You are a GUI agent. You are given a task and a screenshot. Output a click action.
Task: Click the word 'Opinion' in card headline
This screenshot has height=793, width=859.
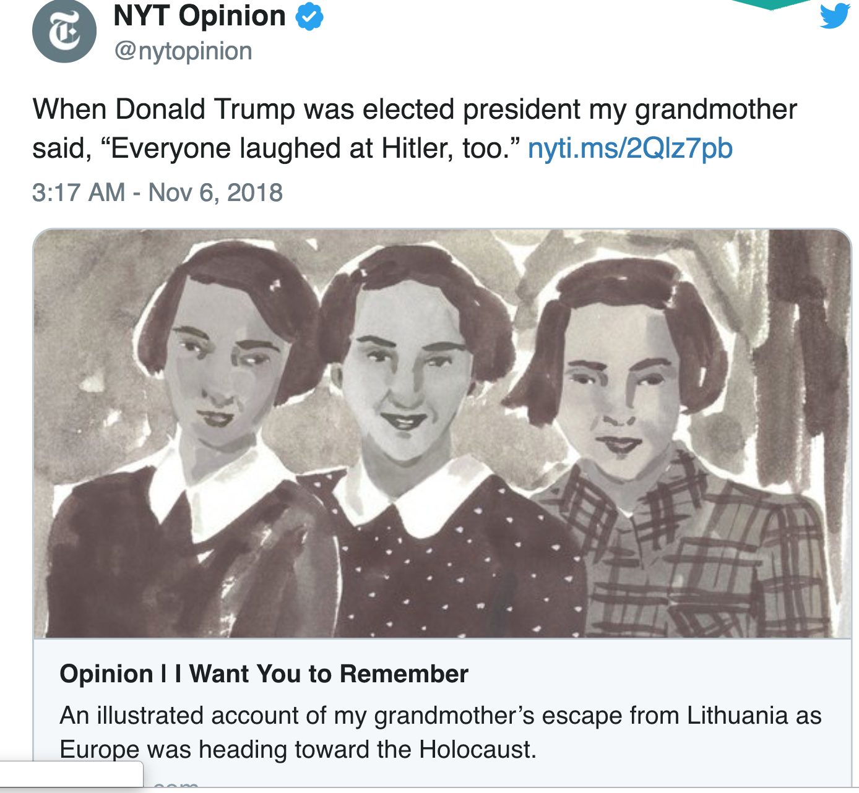106,674
